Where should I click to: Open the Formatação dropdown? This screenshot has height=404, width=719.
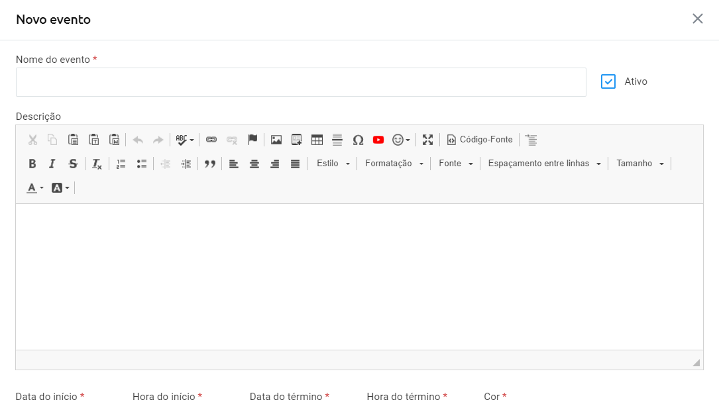click(394, 164)
